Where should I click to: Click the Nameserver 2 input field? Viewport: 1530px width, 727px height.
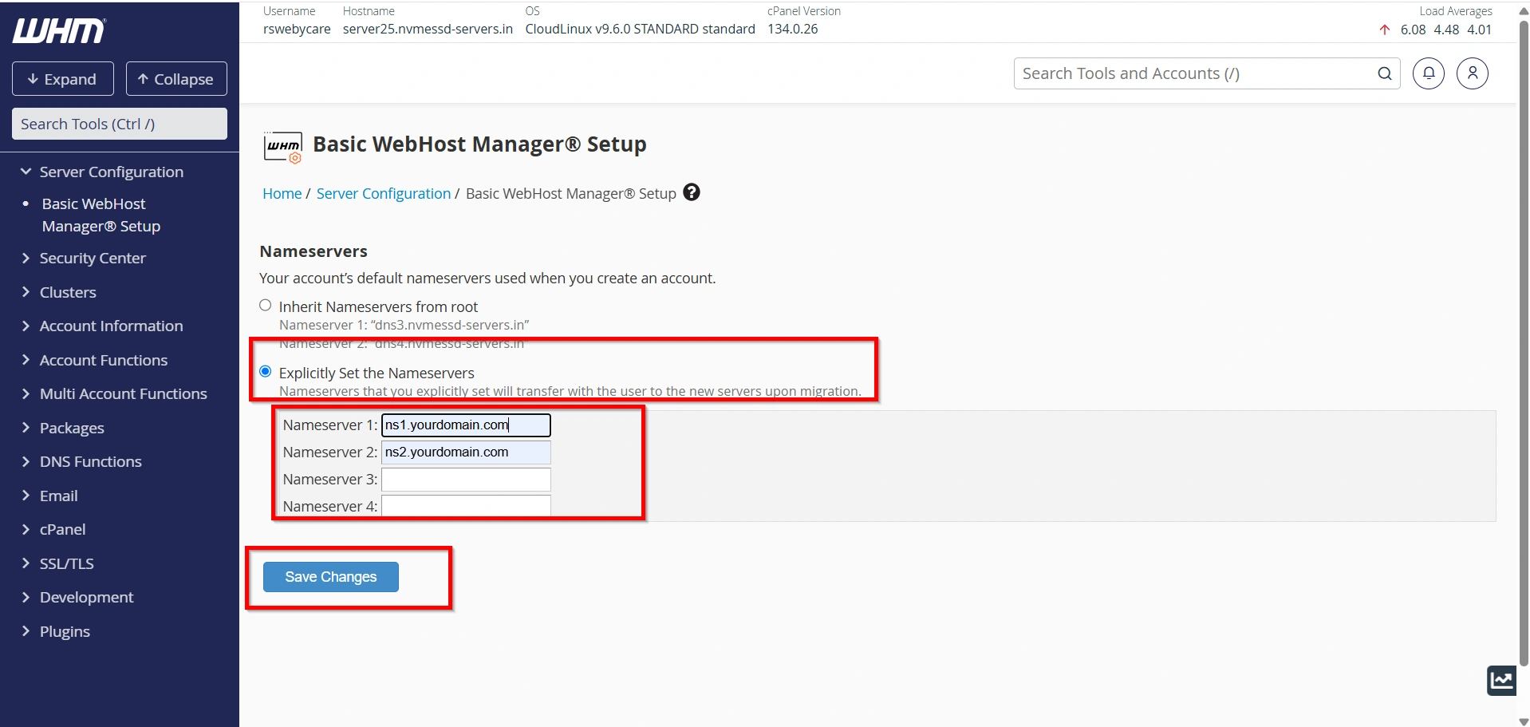point(466,452)
